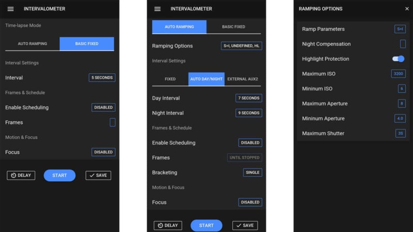
Task: Open hamburger menu on the Basic Fixed screen
Action: click(x=10, y=9)
